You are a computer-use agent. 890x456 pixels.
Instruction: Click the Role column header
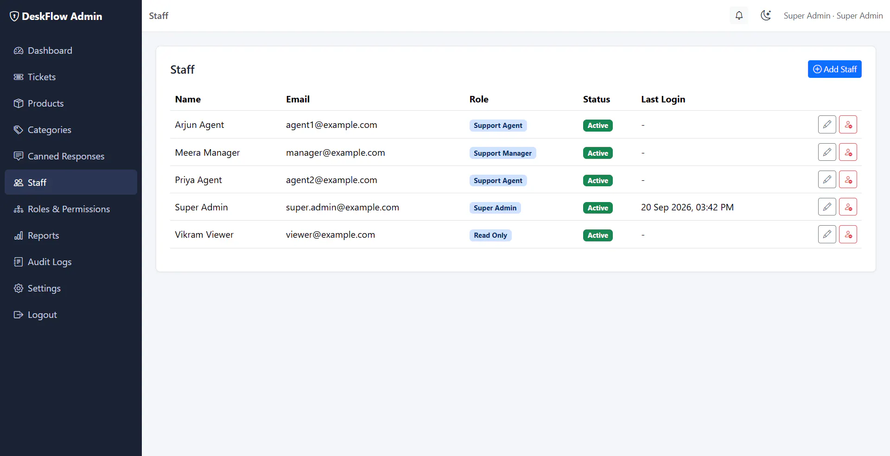coord(479,99)
